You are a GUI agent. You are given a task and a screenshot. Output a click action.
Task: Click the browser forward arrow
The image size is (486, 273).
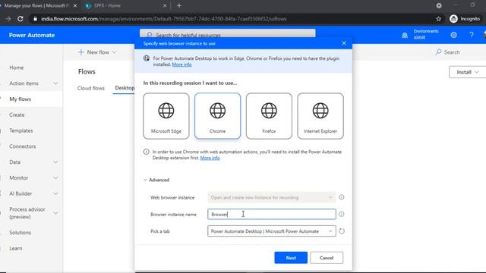8,19
